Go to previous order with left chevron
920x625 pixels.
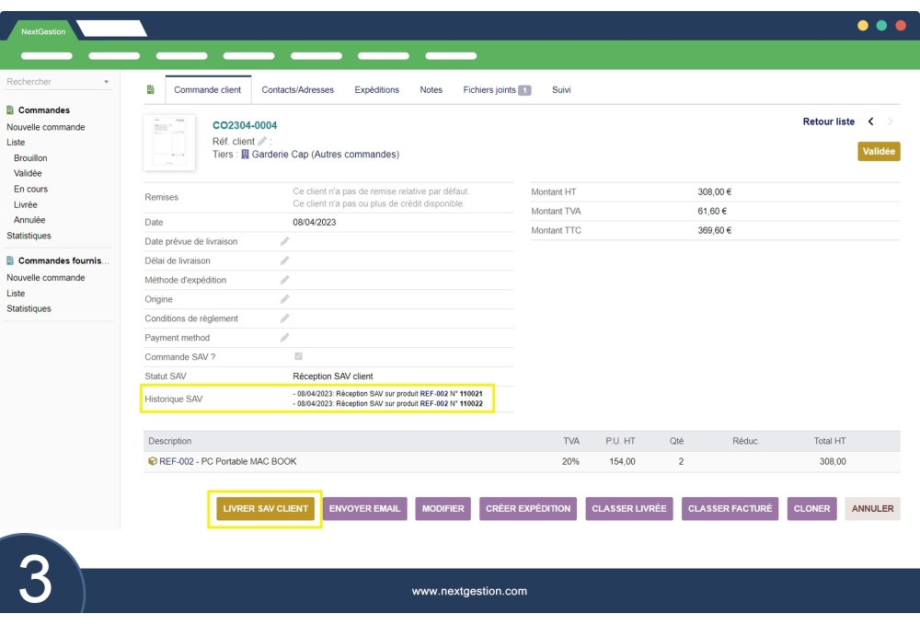point(870,122)
